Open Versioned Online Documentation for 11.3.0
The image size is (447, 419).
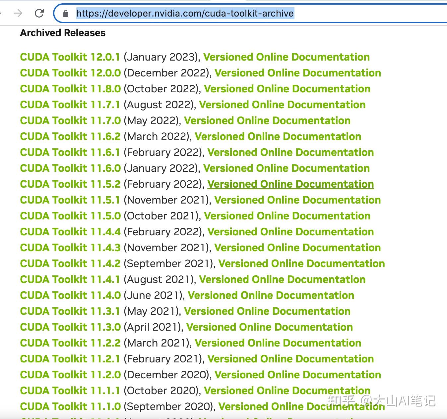coord(269,327)
